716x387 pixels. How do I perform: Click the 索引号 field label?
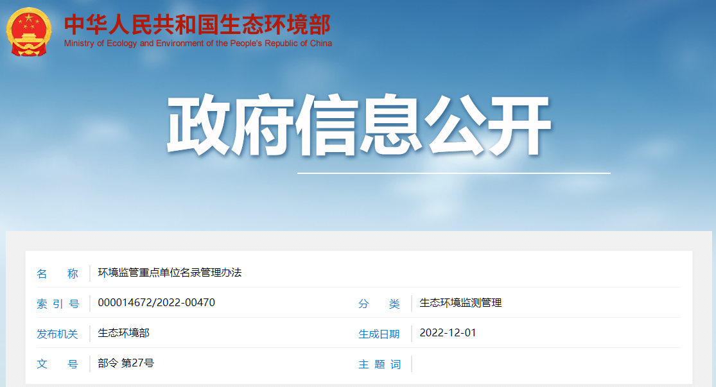pos(58,302)
